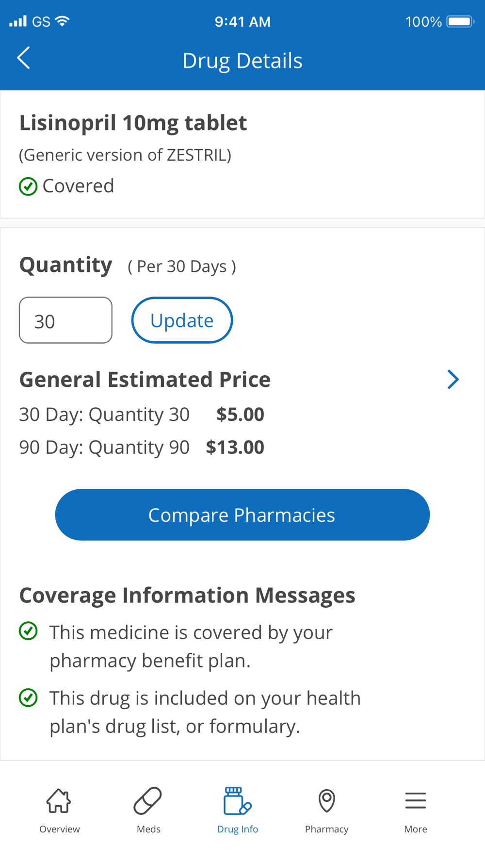Open the Overview home icon
The height and width of the screenshot is (863, 485).
click(59, 800)
